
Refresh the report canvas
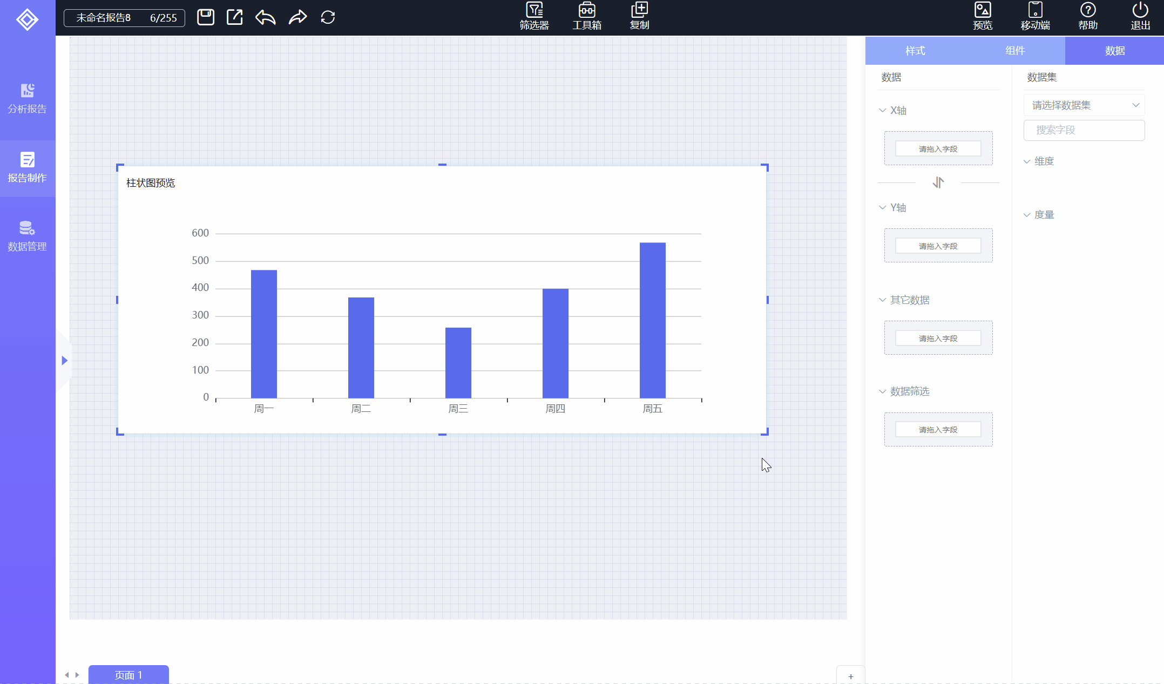pos(328,17)
